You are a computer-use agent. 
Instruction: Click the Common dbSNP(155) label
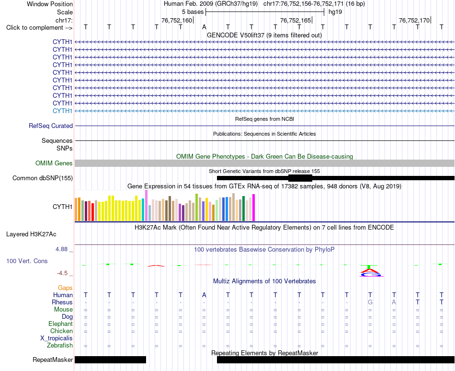(43, 178)
